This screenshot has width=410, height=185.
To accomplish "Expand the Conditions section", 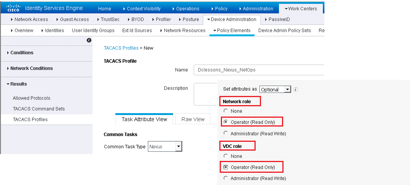I will tap(20, 53).
